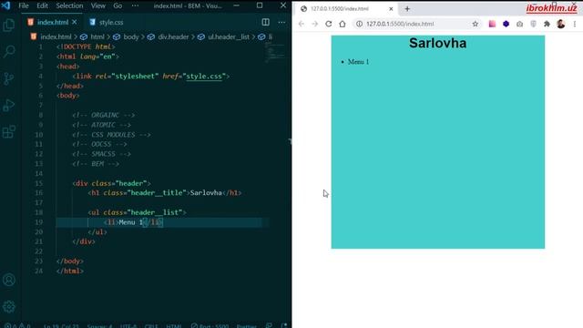Click ul.header__list breadcrumb segment

click(229, 36)
